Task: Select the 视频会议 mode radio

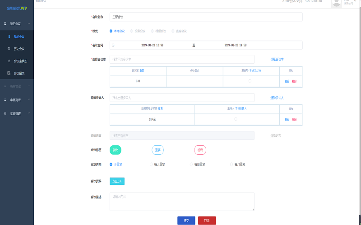Action: [152, 31]
